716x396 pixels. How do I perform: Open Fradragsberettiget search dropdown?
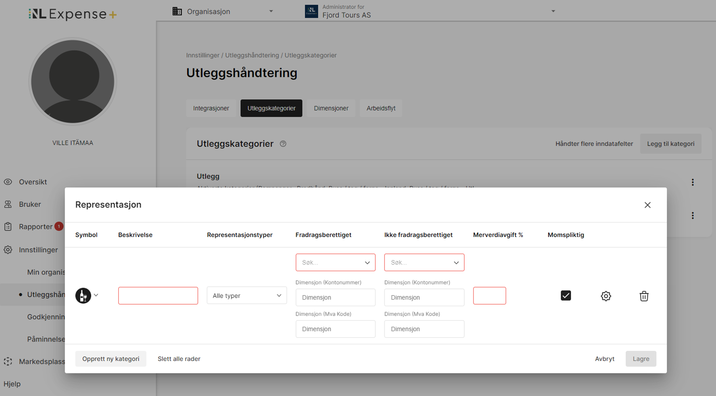pos(335,263)
